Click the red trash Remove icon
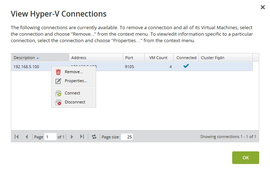Viewport: 270px width, 173px height. 58,72
